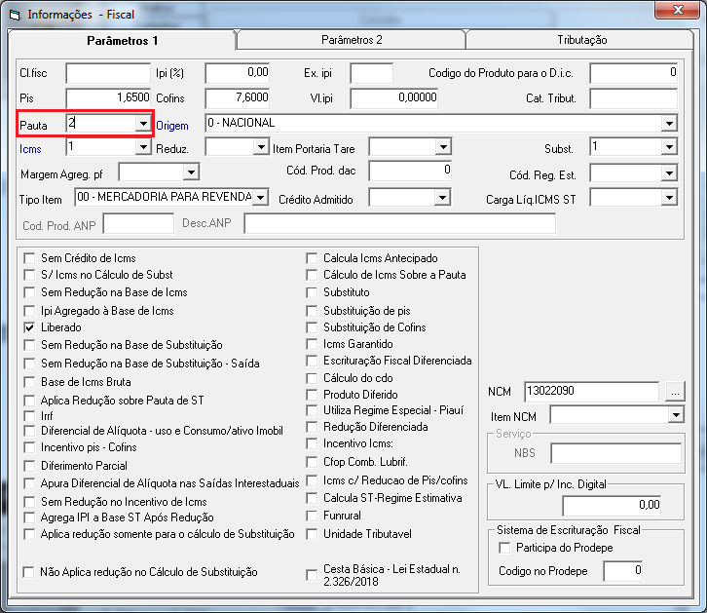The image size is (707, 613).
Task: Enable the Substituto checkbox
Action: [x=312, y=292]
